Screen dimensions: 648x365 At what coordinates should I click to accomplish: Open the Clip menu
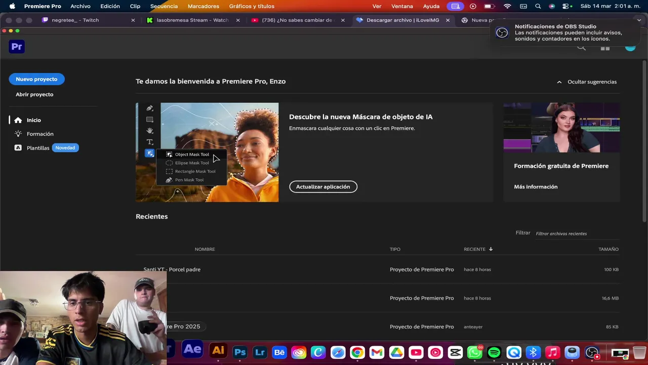135,6
